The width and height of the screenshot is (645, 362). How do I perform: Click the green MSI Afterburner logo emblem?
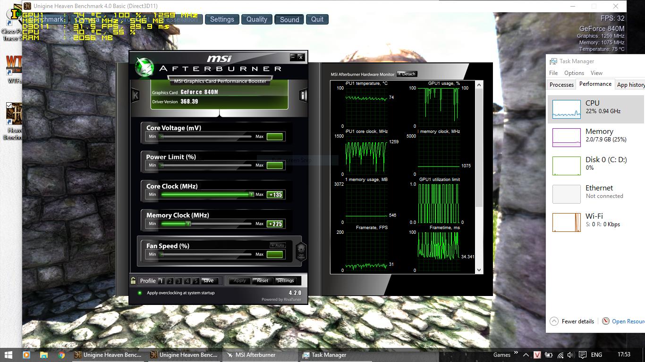click(x=144, y=66)
